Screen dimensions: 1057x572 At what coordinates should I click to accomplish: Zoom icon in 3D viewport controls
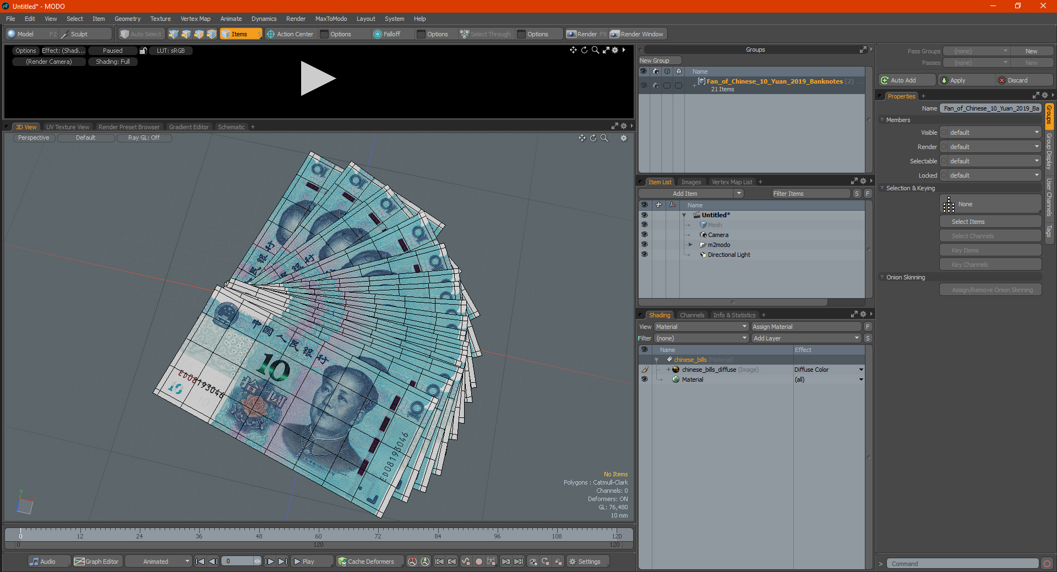[604, 138]
